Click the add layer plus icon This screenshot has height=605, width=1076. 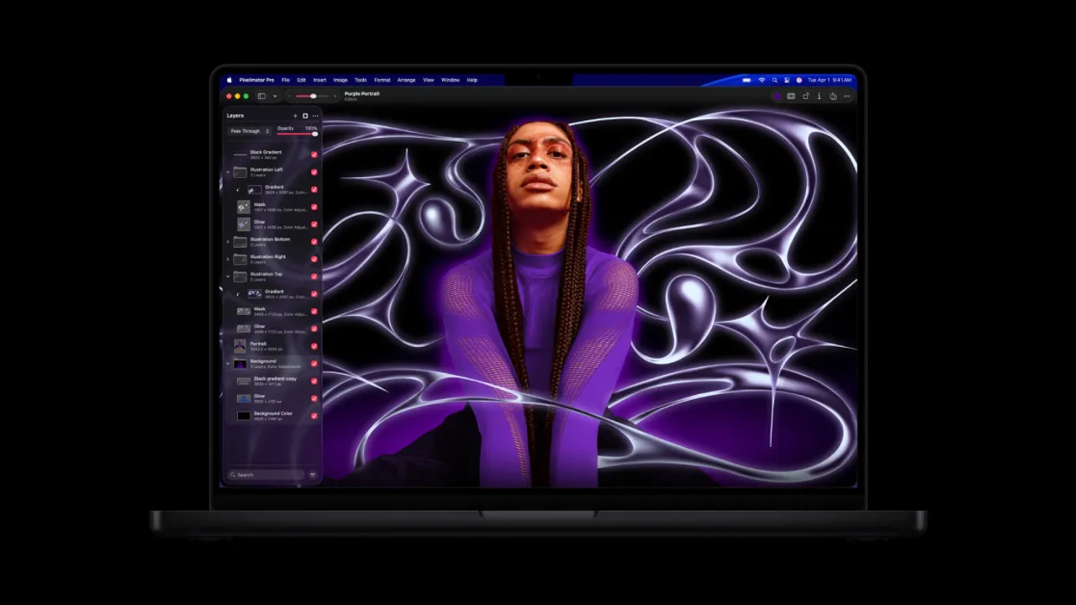click(x=295, y=116)
